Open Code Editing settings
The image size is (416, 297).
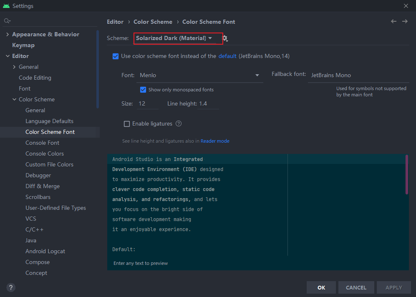coord(35,78)
